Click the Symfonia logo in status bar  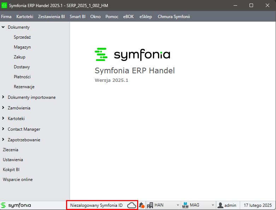coord(16,205)
